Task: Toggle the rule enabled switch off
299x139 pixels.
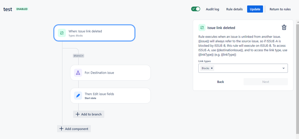Action: (196, 9)
